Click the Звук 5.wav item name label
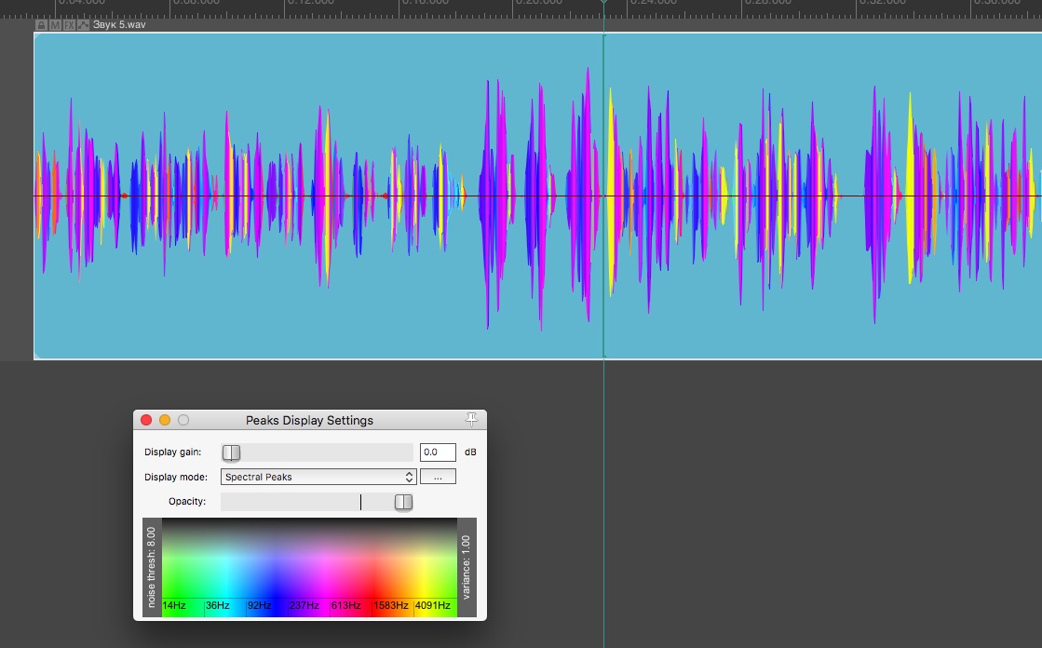The width and height of the screenshot is (1042, 648). (119, 25)
